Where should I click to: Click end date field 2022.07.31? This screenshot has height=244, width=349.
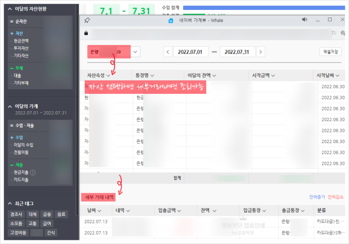(x=238, y=52)
